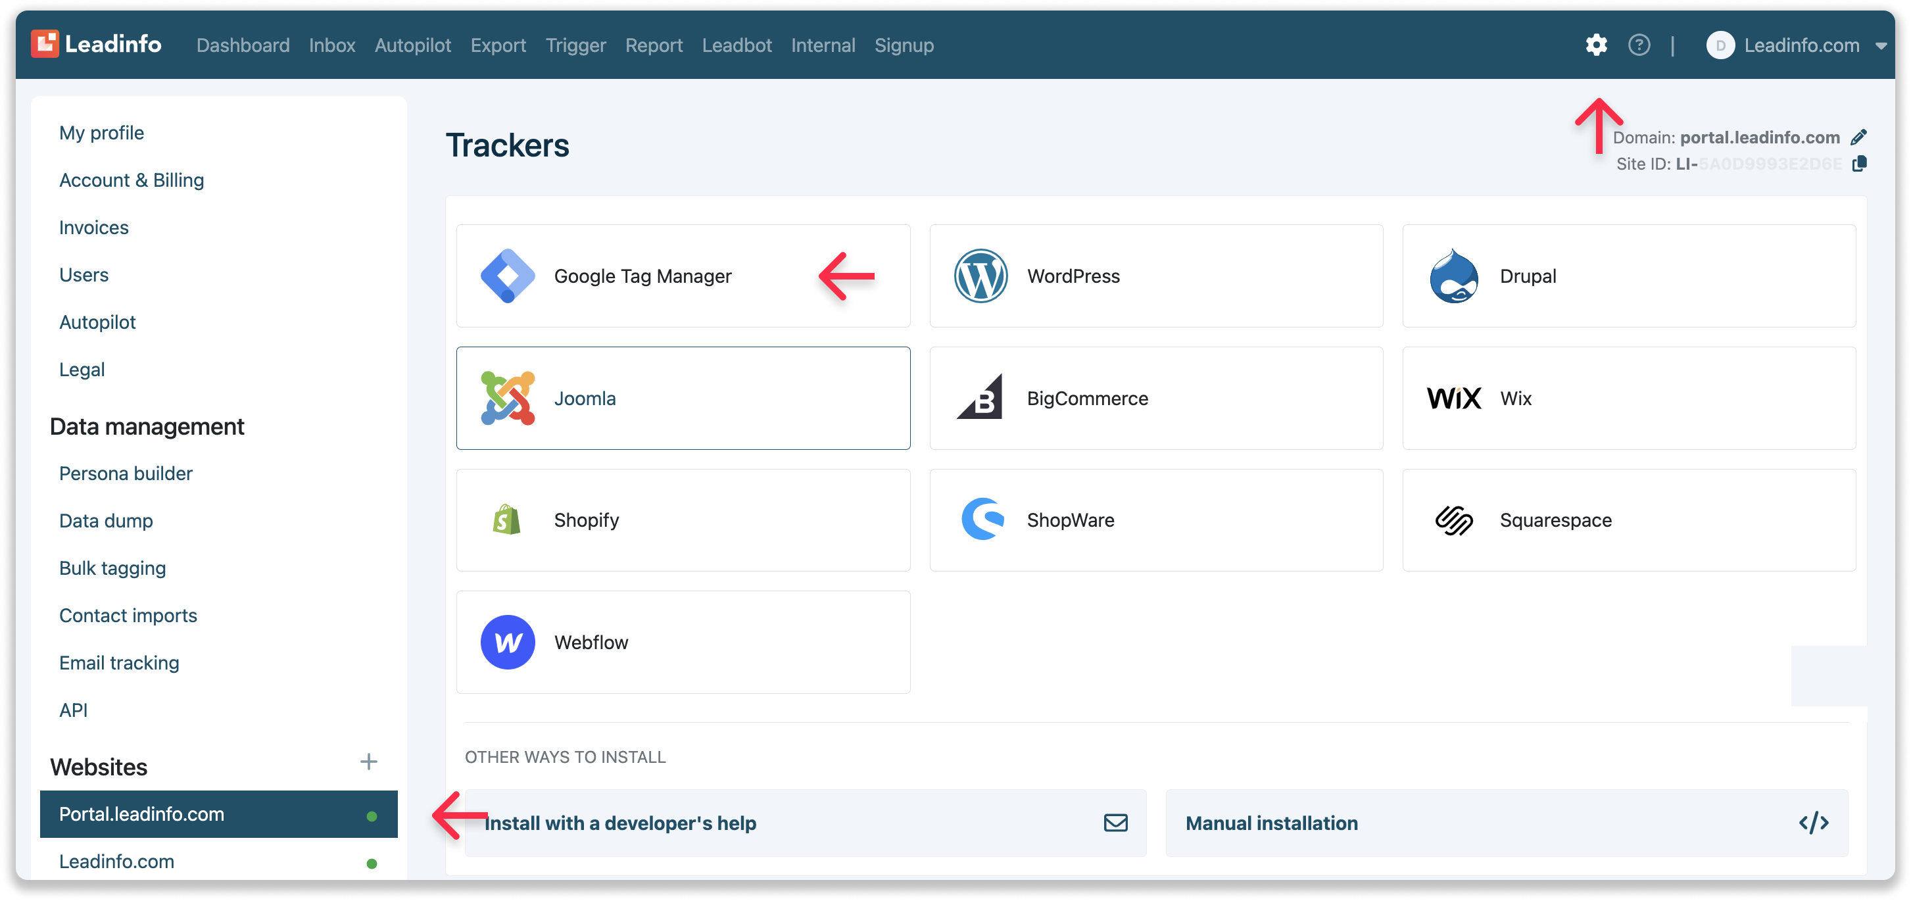Choose the Webflow tracker label
Screen dimensions: 1911x901
click(x=591, y=643)
